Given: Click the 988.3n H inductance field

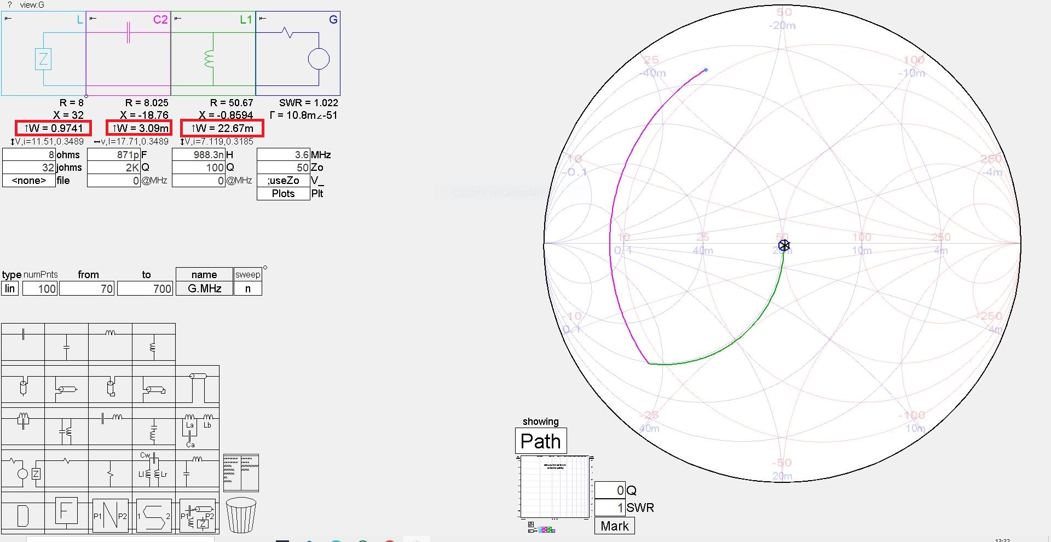Looking at the screenshot, I should pyautogui.click(x=199, y=155).
